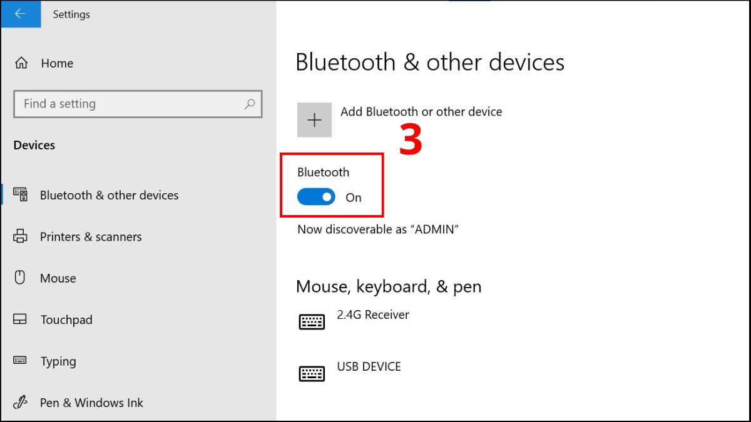
Task: Select Devices in the sidebar
Action: (34, 145)
